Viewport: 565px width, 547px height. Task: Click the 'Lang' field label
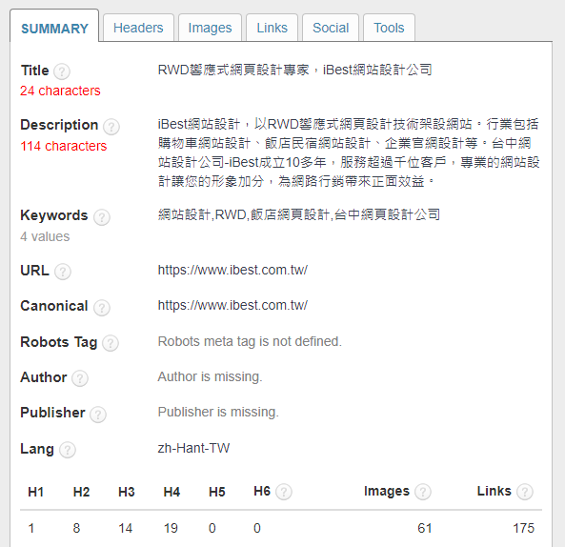37,449
